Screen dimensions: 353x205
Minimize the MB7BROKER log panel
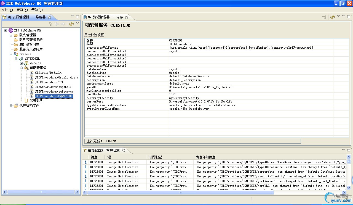coord(344,150)
